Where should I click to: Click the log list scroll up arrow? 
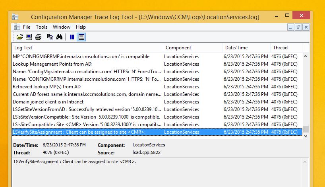pyautogui.click(x=306, y=56)
